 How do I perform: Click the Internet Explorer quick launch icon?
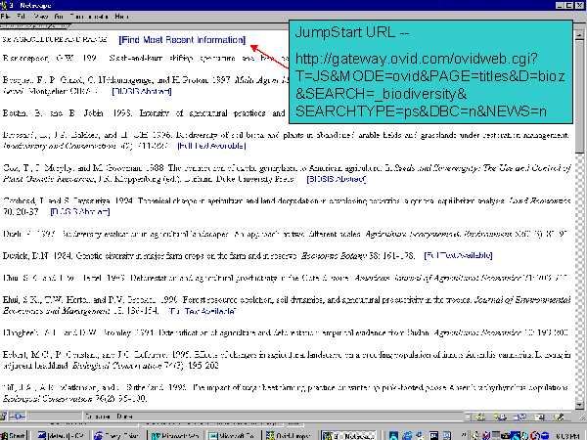pyautogui.click(x=407, y=435)
